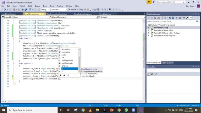Viewport: 201px width, 113px height.
Task: Click Pending Changes Filter icon
Action: pyautogui.click(x=166, y=18)
